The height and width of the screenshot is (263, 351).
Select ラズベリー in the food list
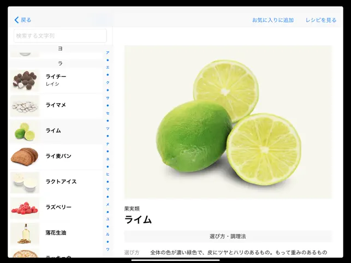[56, 208]
